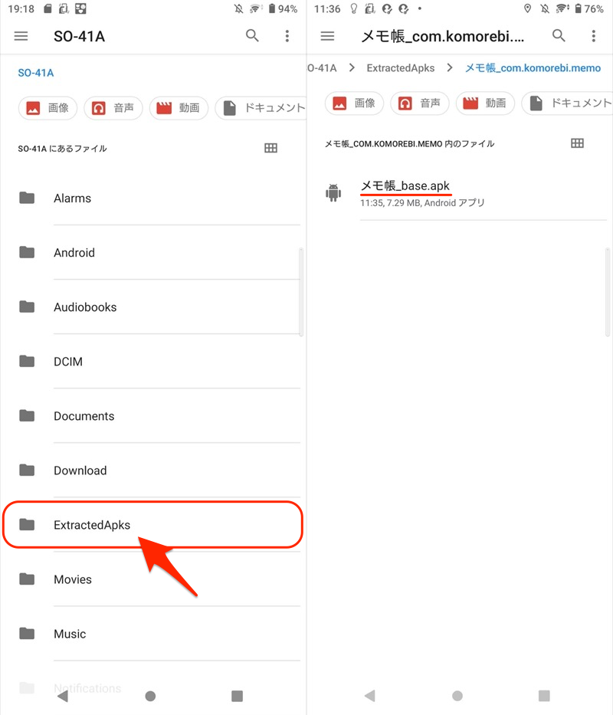Open navigation drawer in メモ帳 folder screen

click(328, 36)
